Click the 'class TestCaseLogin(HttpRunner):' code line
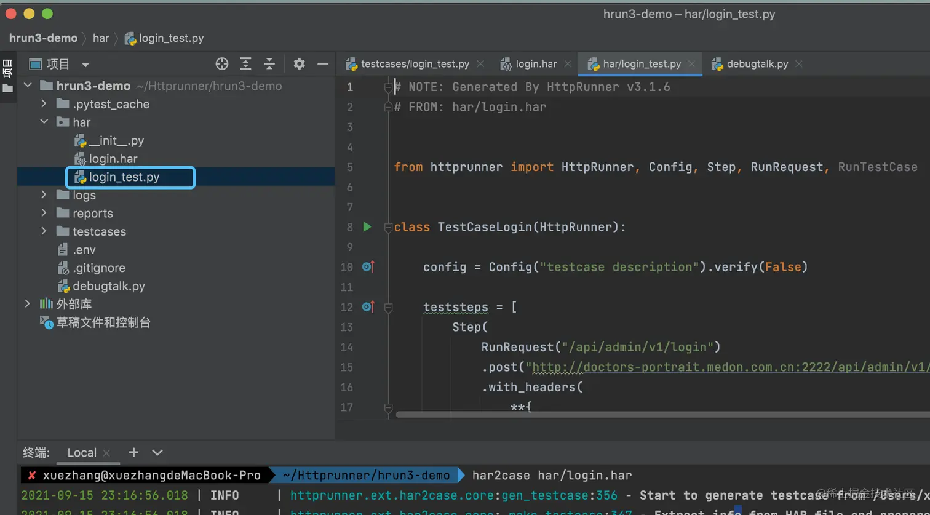The width and height of the screenshot is (930, 515). (510, 227)
